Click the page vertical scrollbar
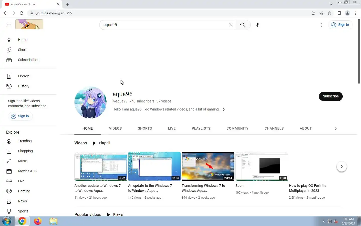The width and height of the screenshot is (361, 226). [359, 51]
